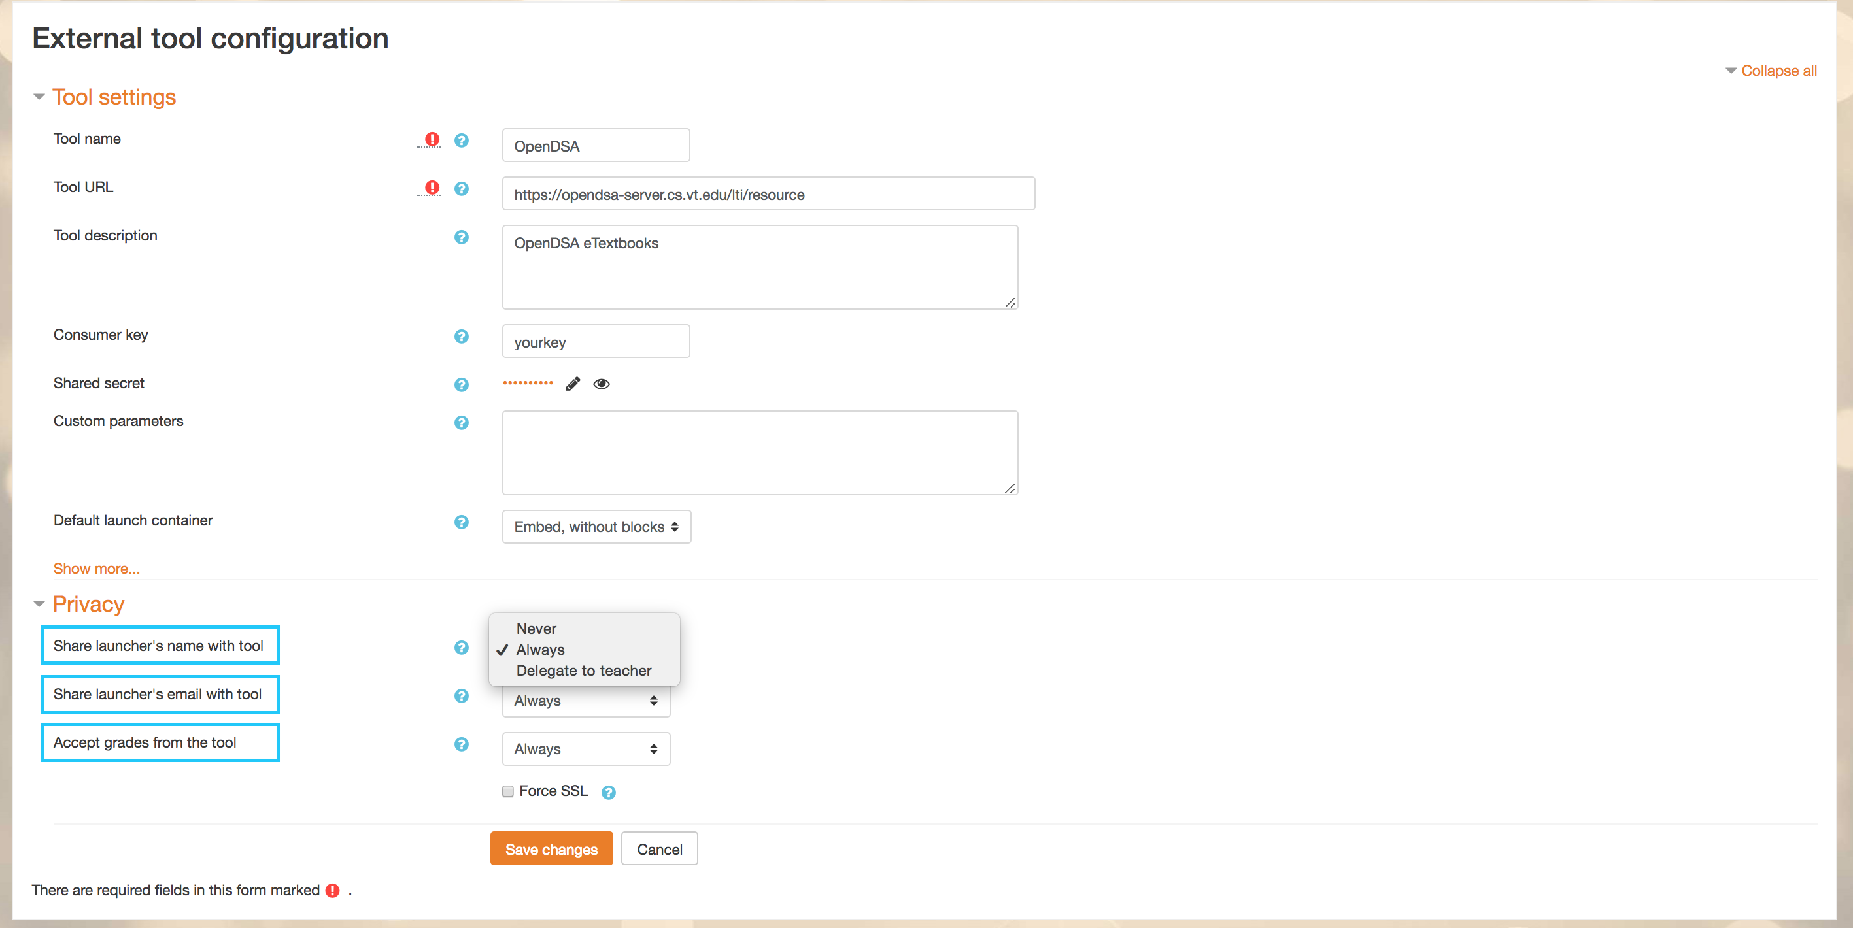This screenshot has height=928, width=1853.
Task: Click the masked shared secret dots
Action: pos(528,383)
